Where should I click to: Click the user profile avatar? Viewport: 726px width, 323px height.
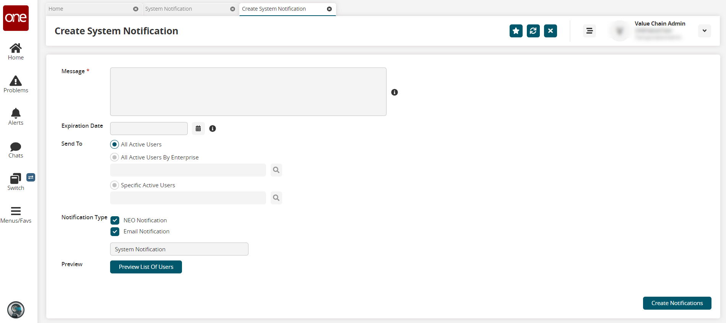tap(620, 31)
